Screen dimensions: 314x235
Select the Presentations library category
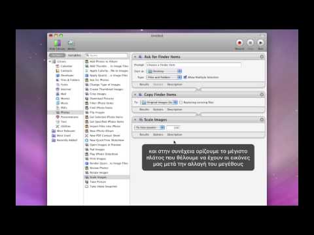pos(69,117)
